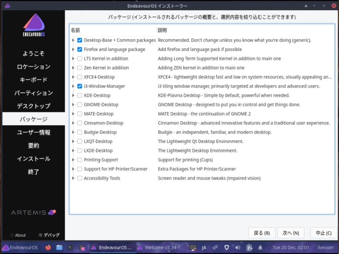Go to the ロケーション step in the sidebar

click(33, 66)
